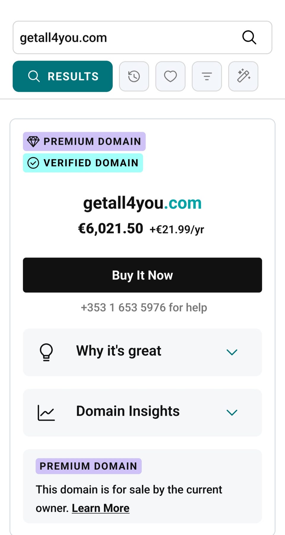
Task: Open favorites heart icon
Action: (x=170, y=76)
